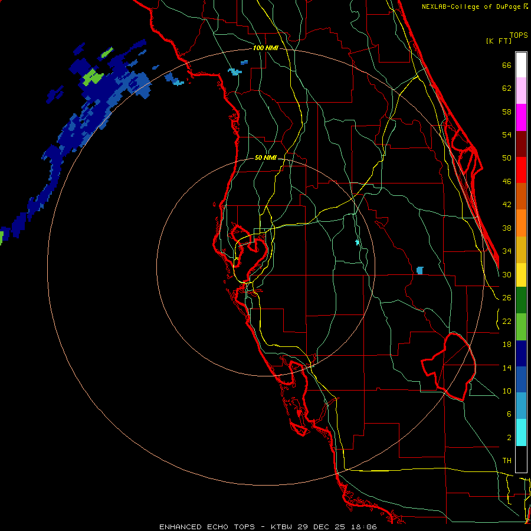
Task: Click the large green echo patch offshore northwest
Action: 93,77
